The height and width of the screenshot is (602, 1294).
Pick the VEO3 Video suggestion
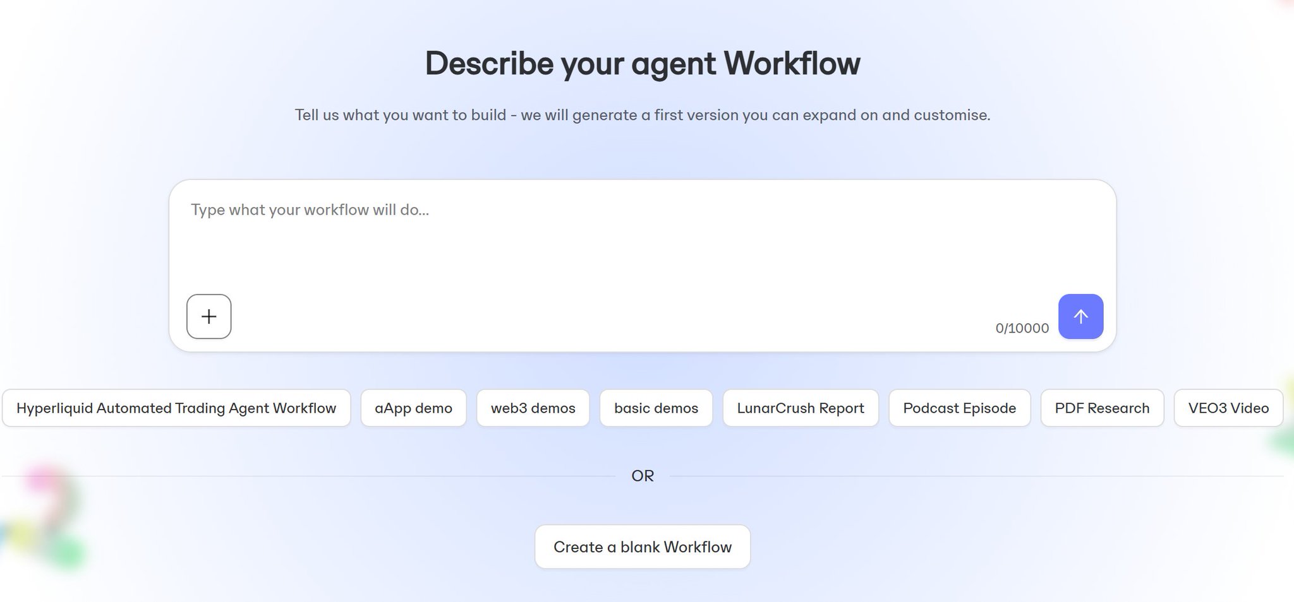pos(1228,408)
